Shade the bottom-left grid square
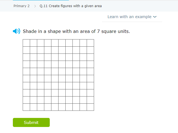 (26, 107)
